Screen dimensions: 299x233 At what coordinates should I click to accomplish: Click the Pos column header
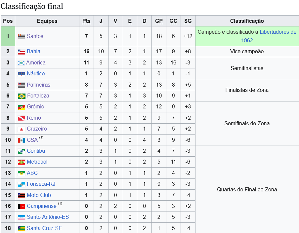tap(8, 21)
